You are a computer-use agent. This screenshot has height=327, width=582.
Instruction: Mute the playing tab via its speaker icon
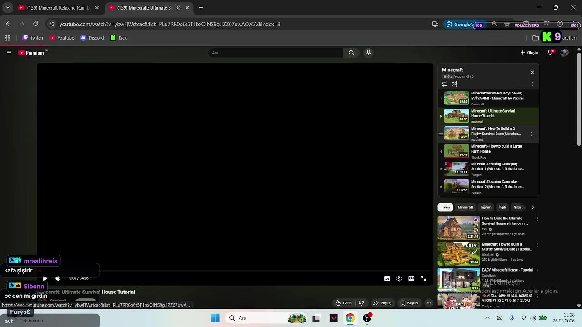click(x=178, y=8)
